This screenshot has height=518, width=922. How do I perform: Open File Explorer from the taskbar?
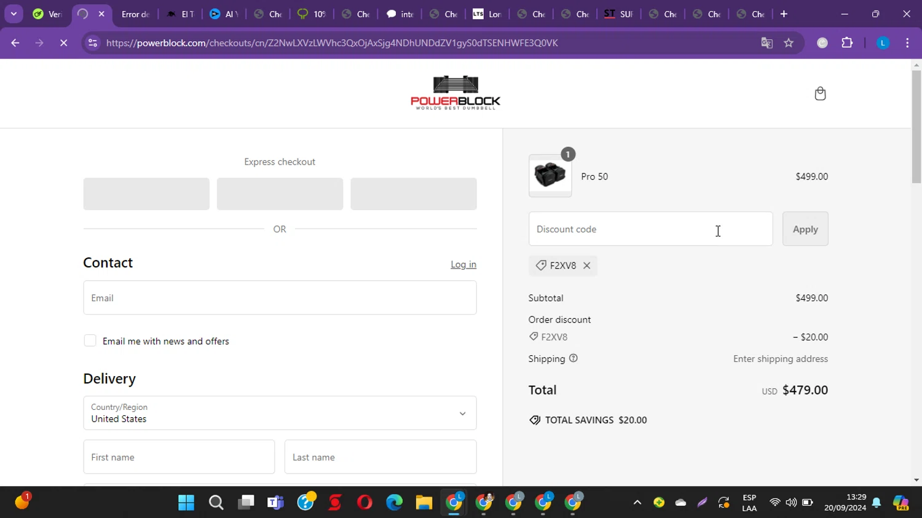(424, 503)
